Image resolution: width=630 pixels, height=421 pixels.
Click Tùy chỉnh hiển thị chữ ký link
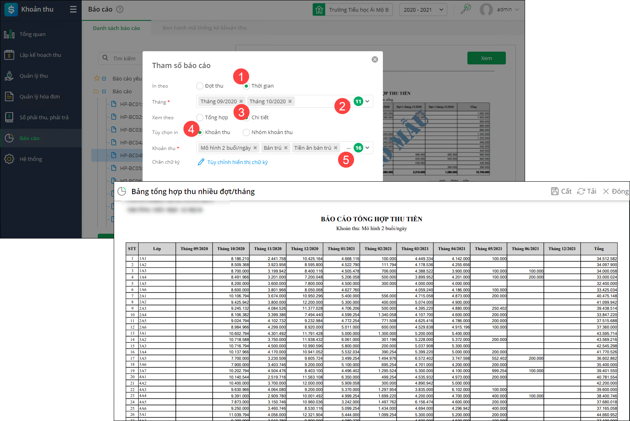pyautogui.click(x=237, y=162)
